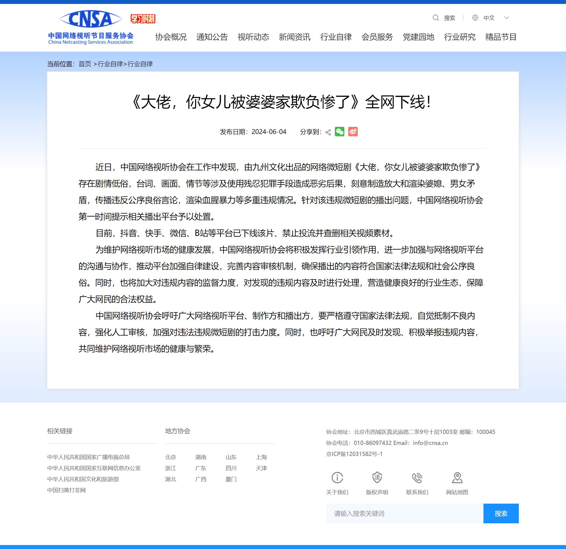This screenshot has width=566, height=549.
Task: Open 湖南 local association link
Action: [x=201, y=457]
